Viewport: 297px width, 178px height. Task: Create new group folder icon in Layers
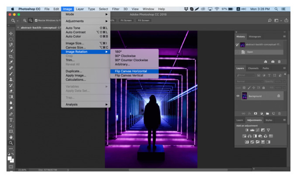pyautogui.click(x=267, y=113)
